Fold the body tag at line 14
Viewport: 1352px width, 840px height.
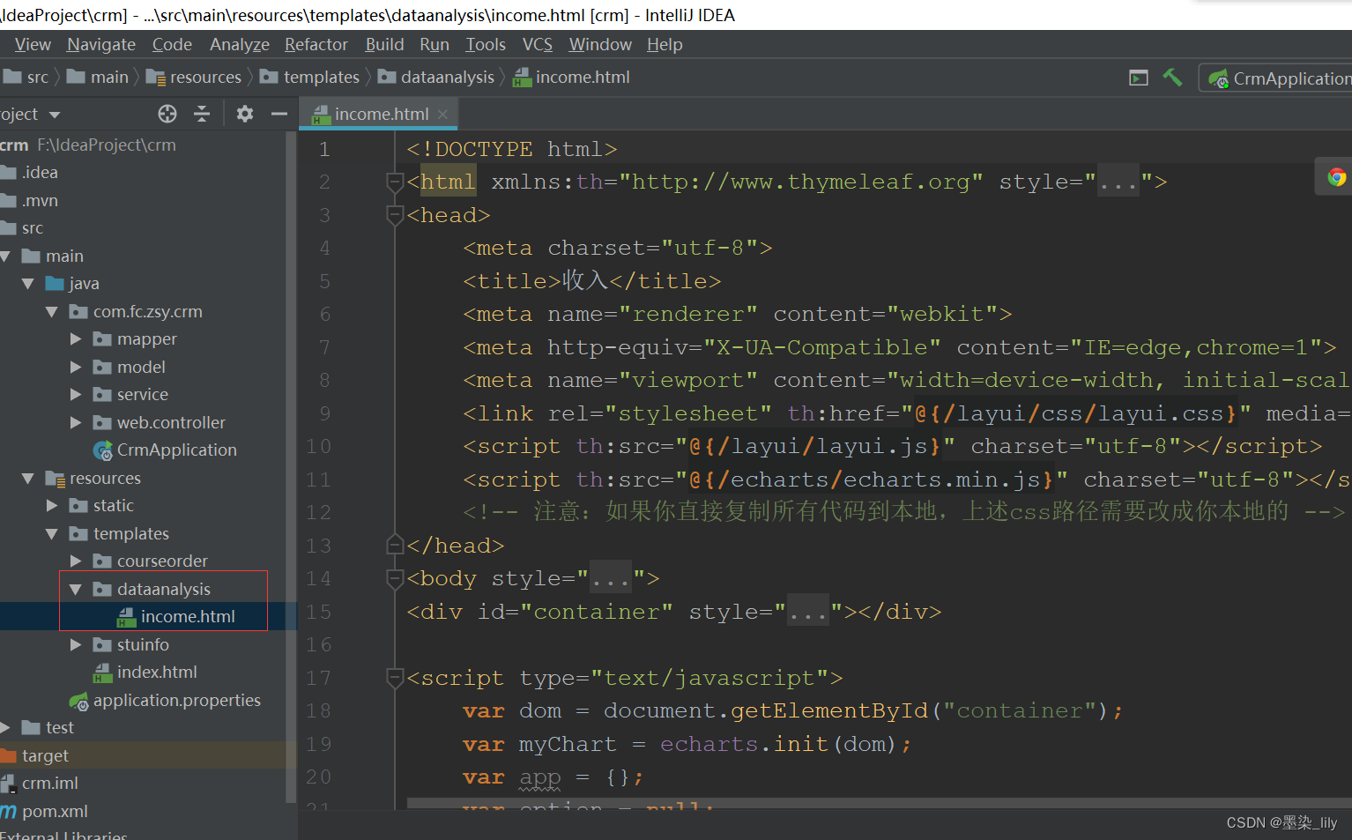coord(395,579)
